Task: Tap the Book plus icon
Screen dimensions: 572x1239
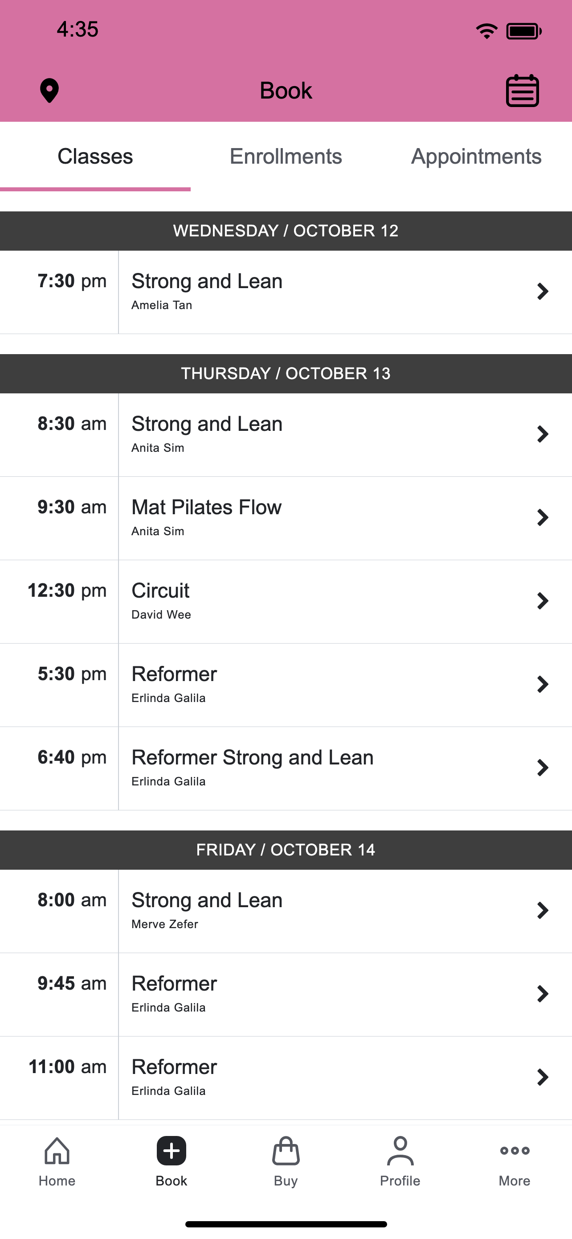Action: [172, 1151]
